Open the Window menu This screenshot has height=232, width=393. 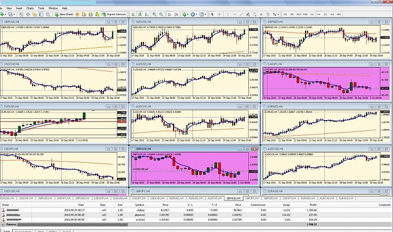click(x=53, y=8)
